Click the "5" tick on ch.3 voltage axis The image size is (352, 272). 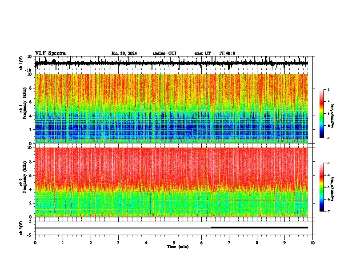point(31,221)
